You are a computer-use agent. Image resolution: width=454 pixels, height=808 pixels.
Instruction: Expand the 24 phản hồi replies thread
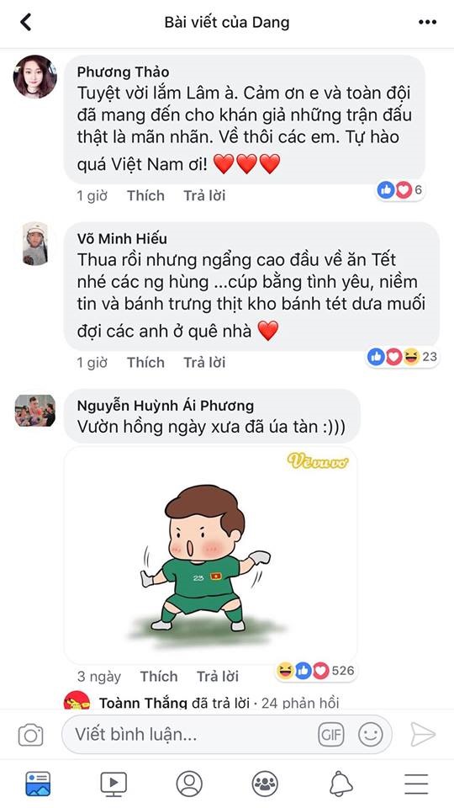click(x=300, y=703)
